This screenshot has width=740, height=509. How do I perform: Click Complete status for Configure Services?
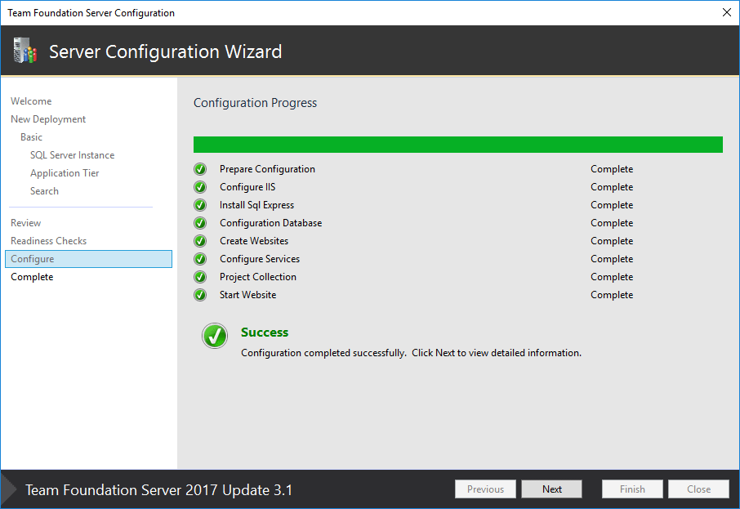(x=612, y=259)
